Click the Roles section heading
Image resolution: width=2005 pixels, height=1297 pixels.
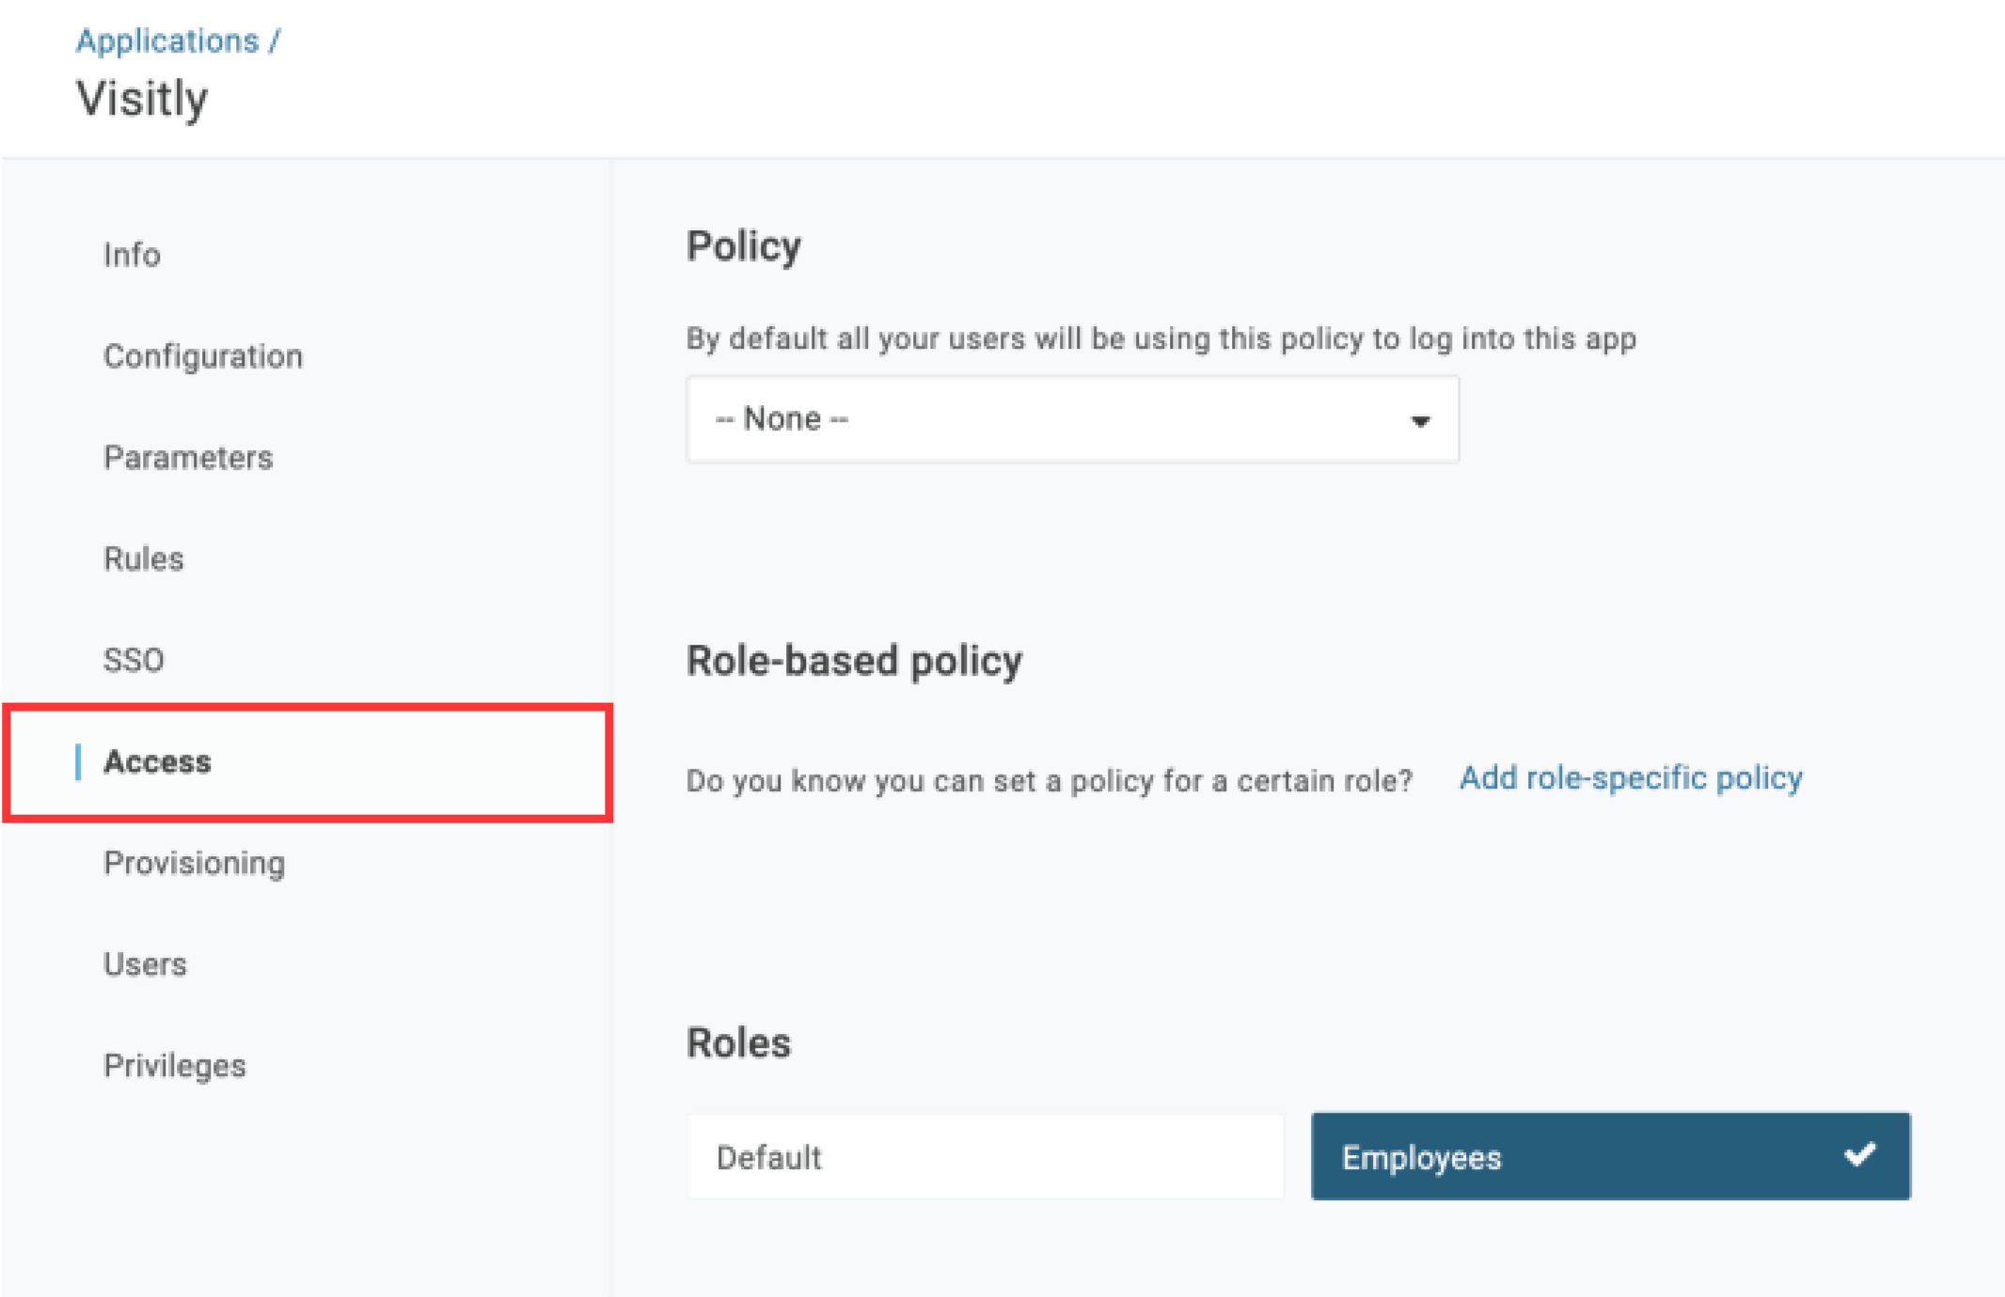point(739,1043)
